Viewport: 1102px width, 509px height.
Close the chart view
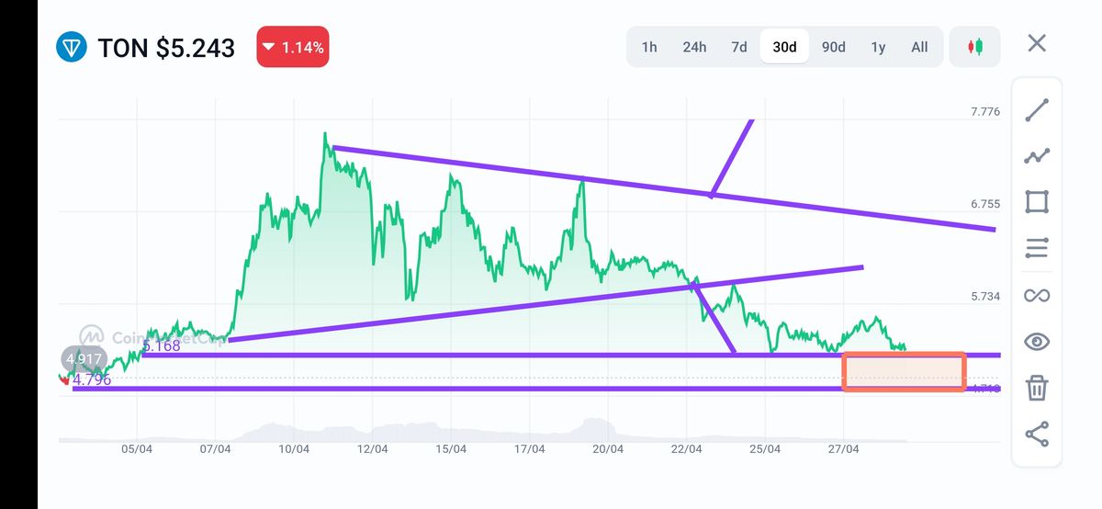click(x=1037, y=43)
